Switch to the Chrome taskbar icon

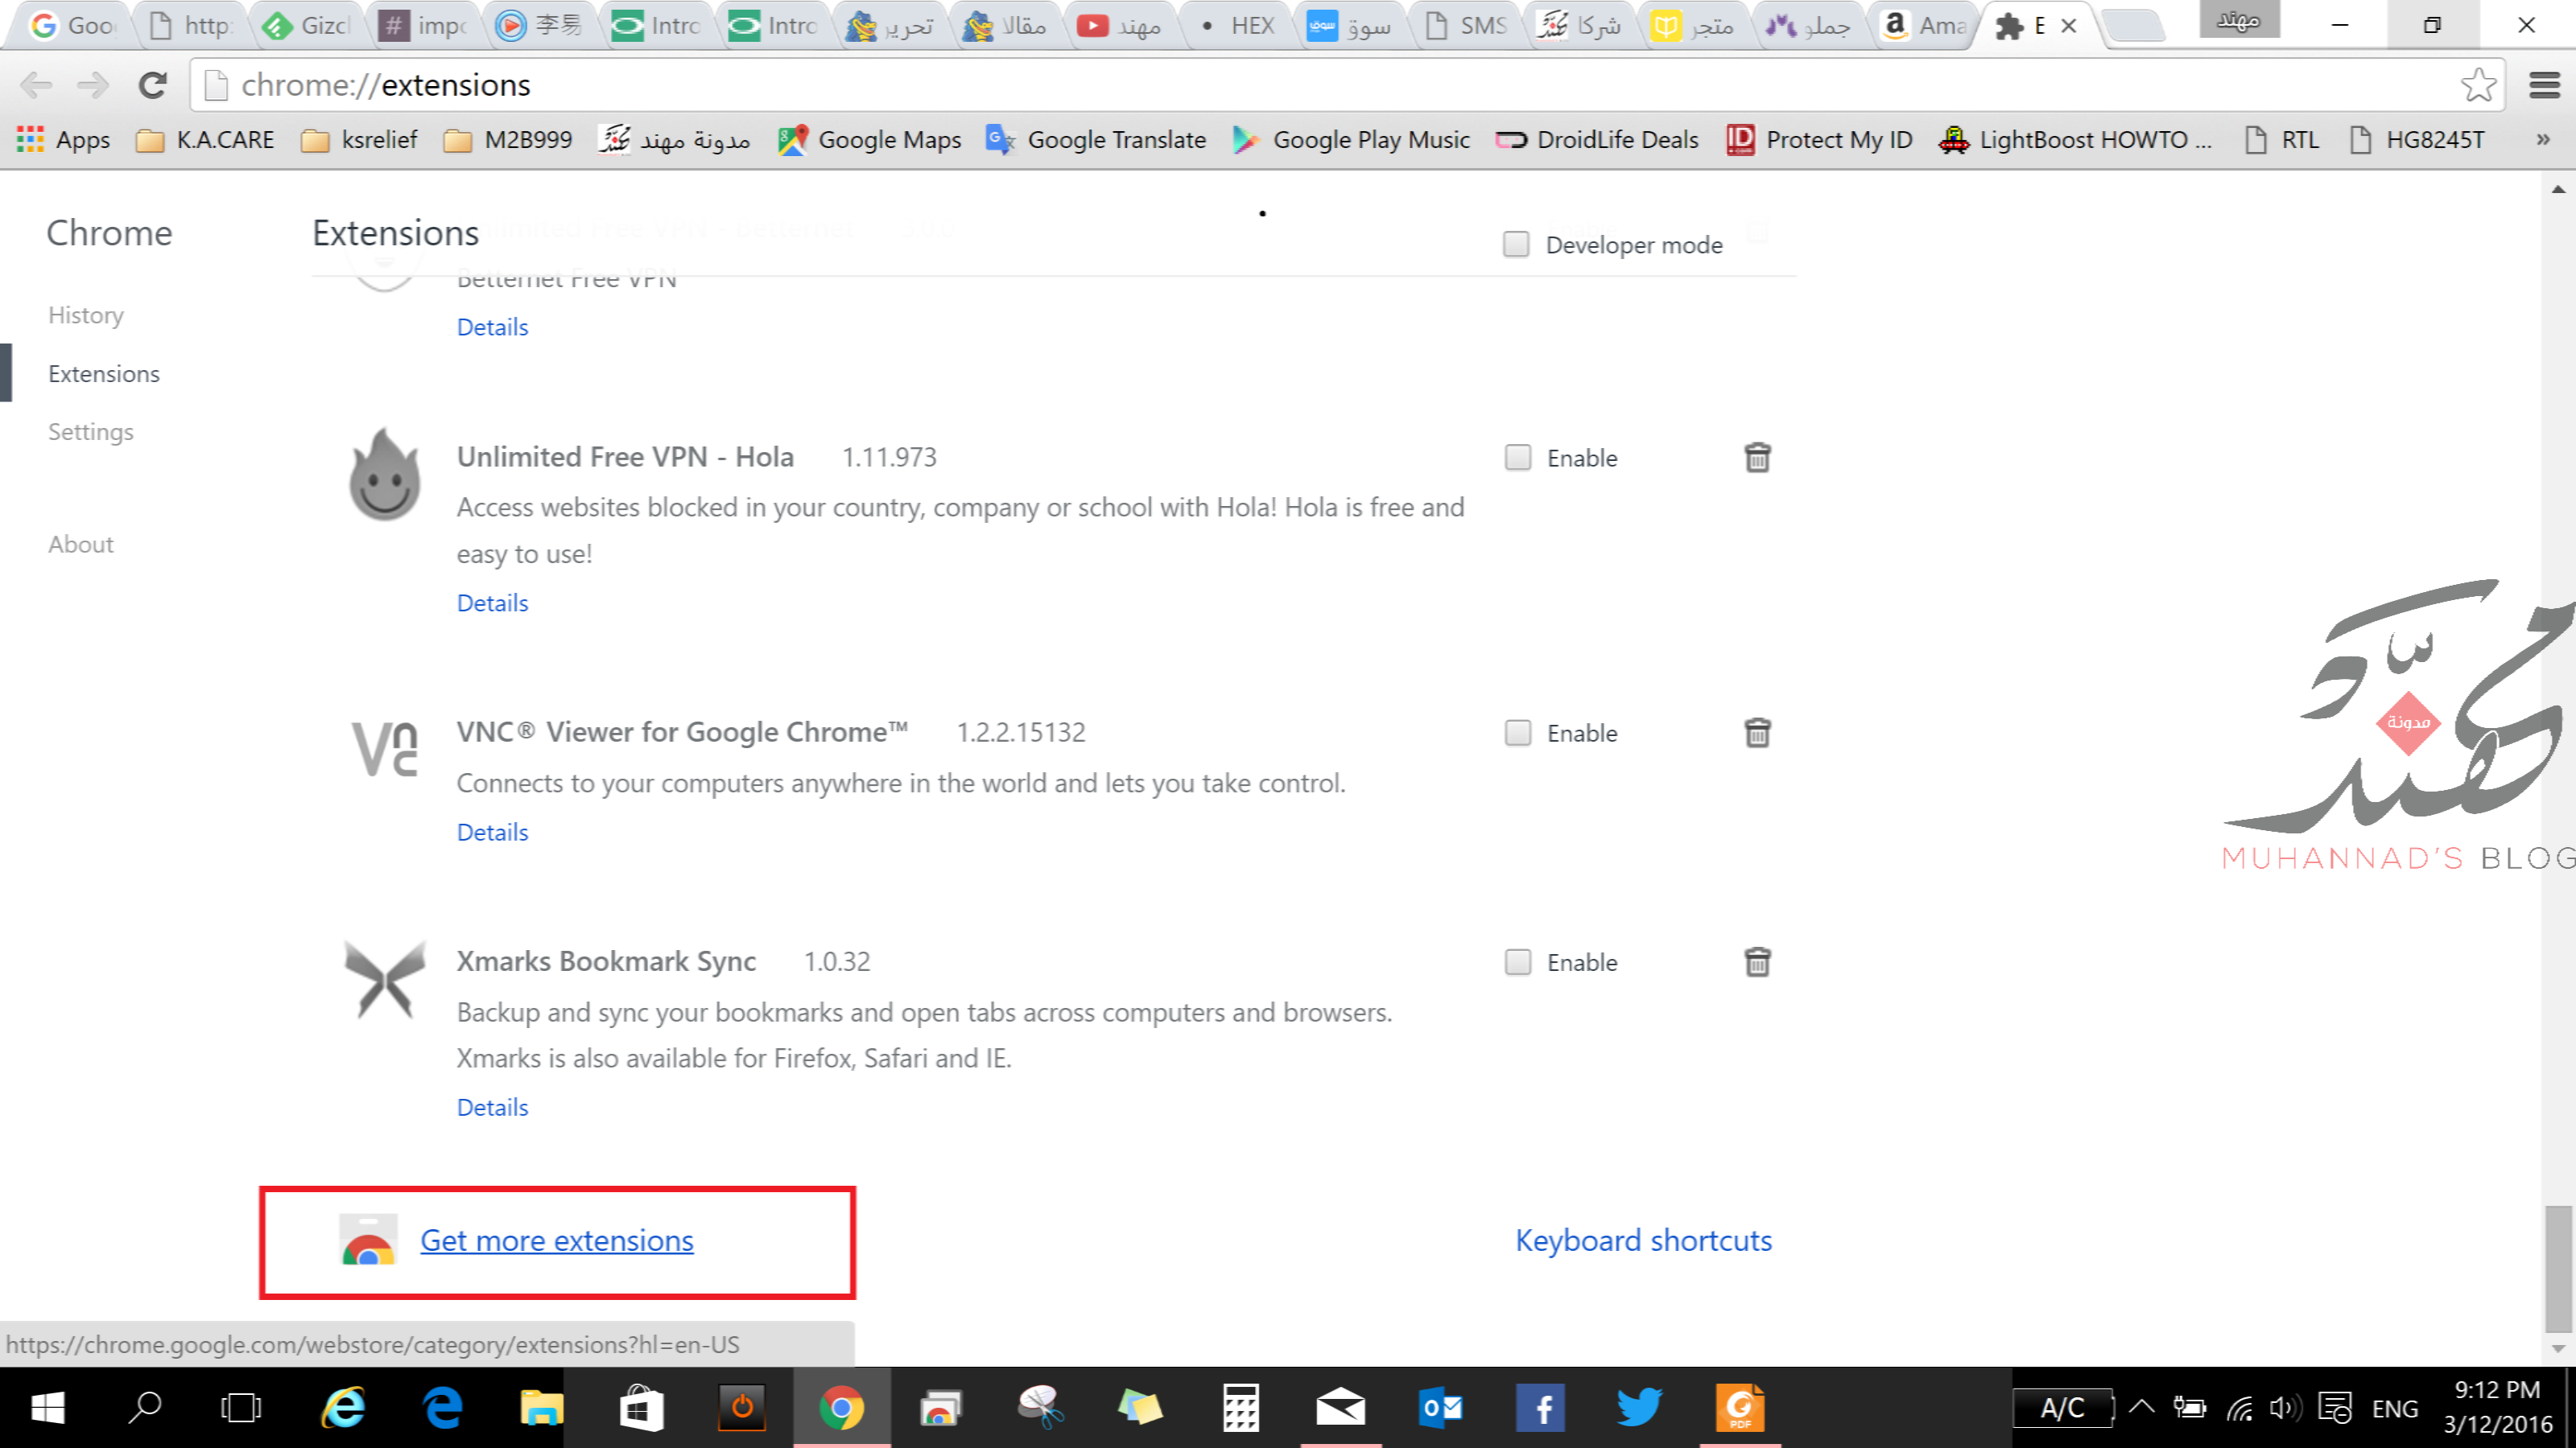point(841,1408)
